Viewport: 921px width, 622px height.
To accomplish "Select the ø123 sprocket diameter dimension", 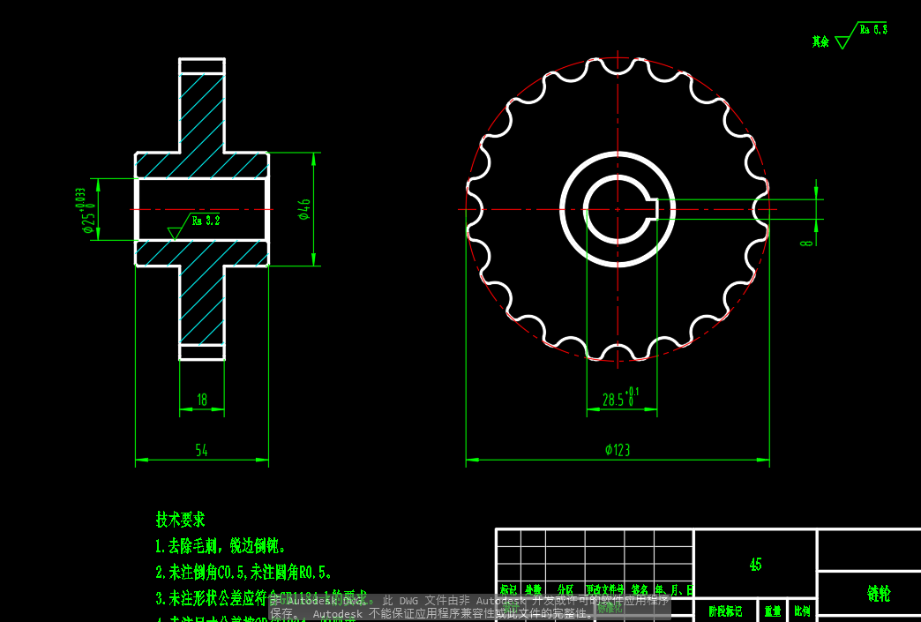I will [618, 450].
